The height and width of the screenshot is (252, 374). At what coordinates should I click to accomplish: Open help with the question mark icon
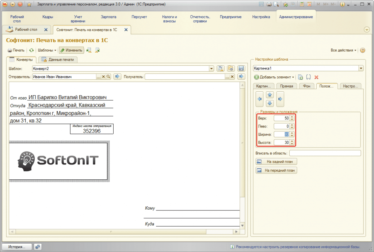363,50
